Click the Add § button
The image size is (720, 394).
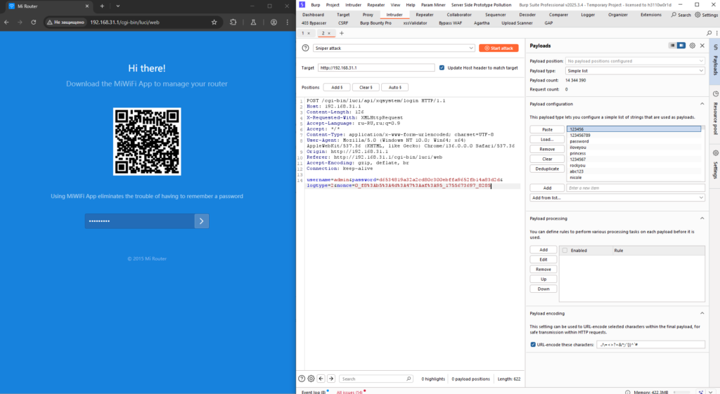(x=337, y=87)
